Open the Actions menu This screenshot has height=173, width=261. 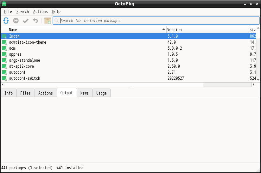[40, 12]
